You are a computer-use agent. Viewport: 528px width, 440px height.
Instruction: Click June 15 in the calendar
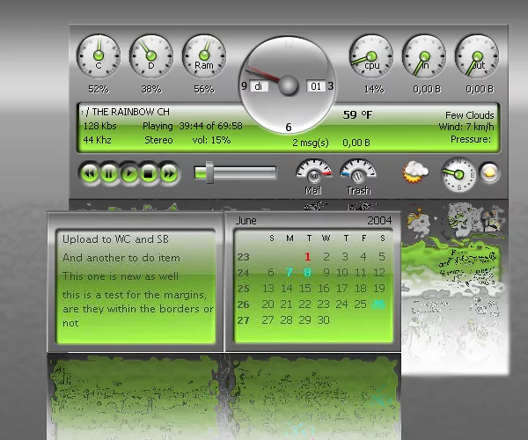click(308, 289)
